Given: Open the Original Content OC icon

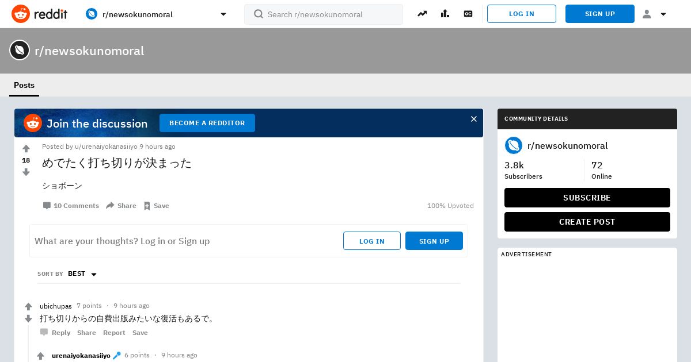Looking at the screenshot, I should pyautogui.click(x=468, y=14).
